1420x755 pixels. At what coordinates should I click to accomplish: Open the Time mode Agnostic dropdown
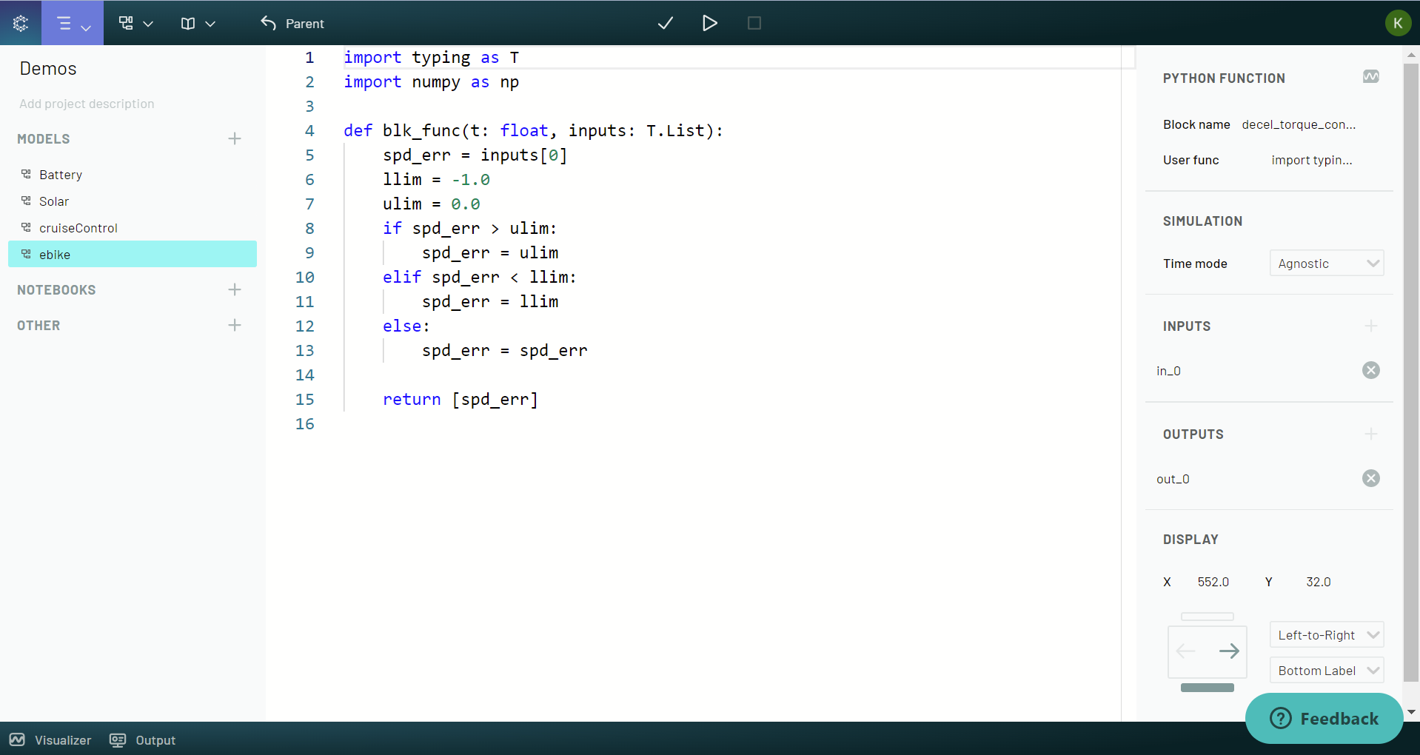[x=1326, y=263]
